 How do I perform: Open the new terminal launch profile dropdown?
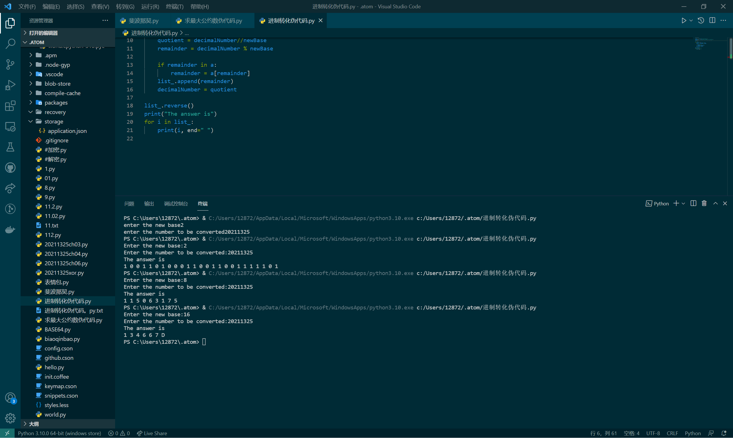point(683,203)
